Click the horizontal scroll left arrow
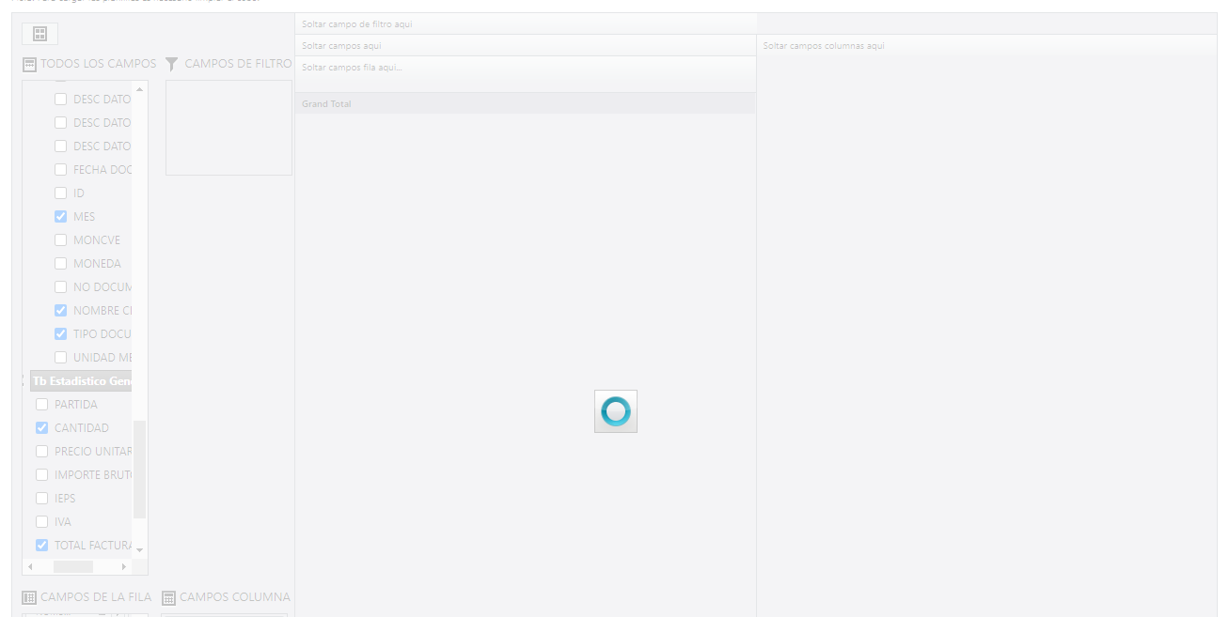 point(30,567)
